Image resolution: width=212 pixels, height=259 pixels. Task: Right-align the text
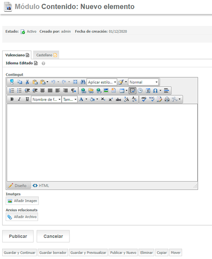[65, 90]
